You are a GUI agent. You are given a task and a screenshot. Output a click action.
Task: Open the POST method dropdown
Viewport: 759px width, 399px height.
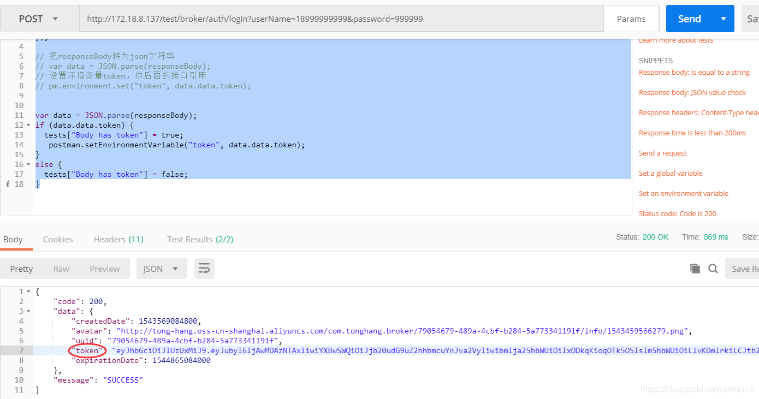click(39, 19)
